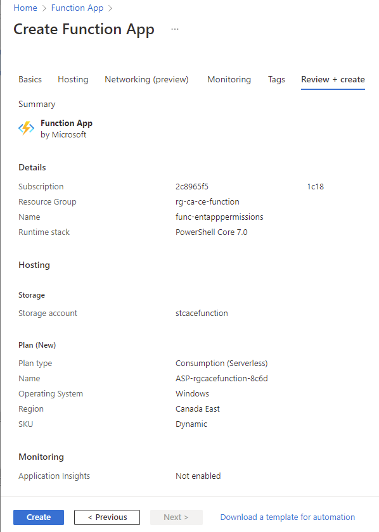
Task: Click the Details section heading
Action: click(32, 167)
